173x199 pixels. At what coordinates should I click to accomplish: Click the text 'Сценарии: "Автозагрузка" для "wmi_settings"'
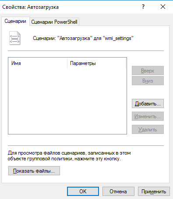83,38
